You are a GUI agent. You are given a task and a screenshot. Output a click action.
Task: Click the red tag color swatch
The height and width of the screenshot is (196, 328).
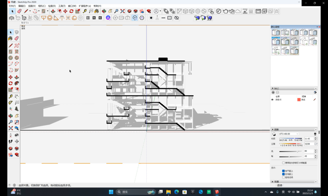pos(299,100)
